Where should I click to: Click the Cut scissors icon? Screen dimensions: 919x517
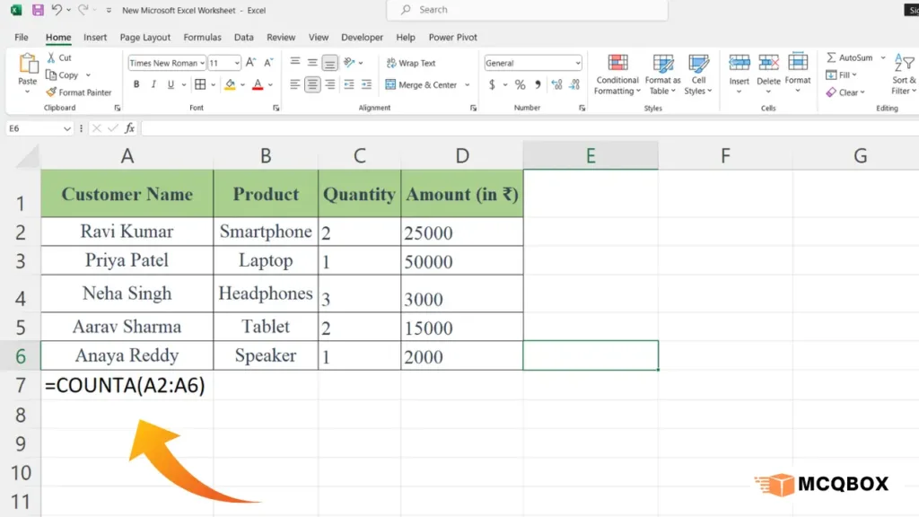click(x=51, y=58)
